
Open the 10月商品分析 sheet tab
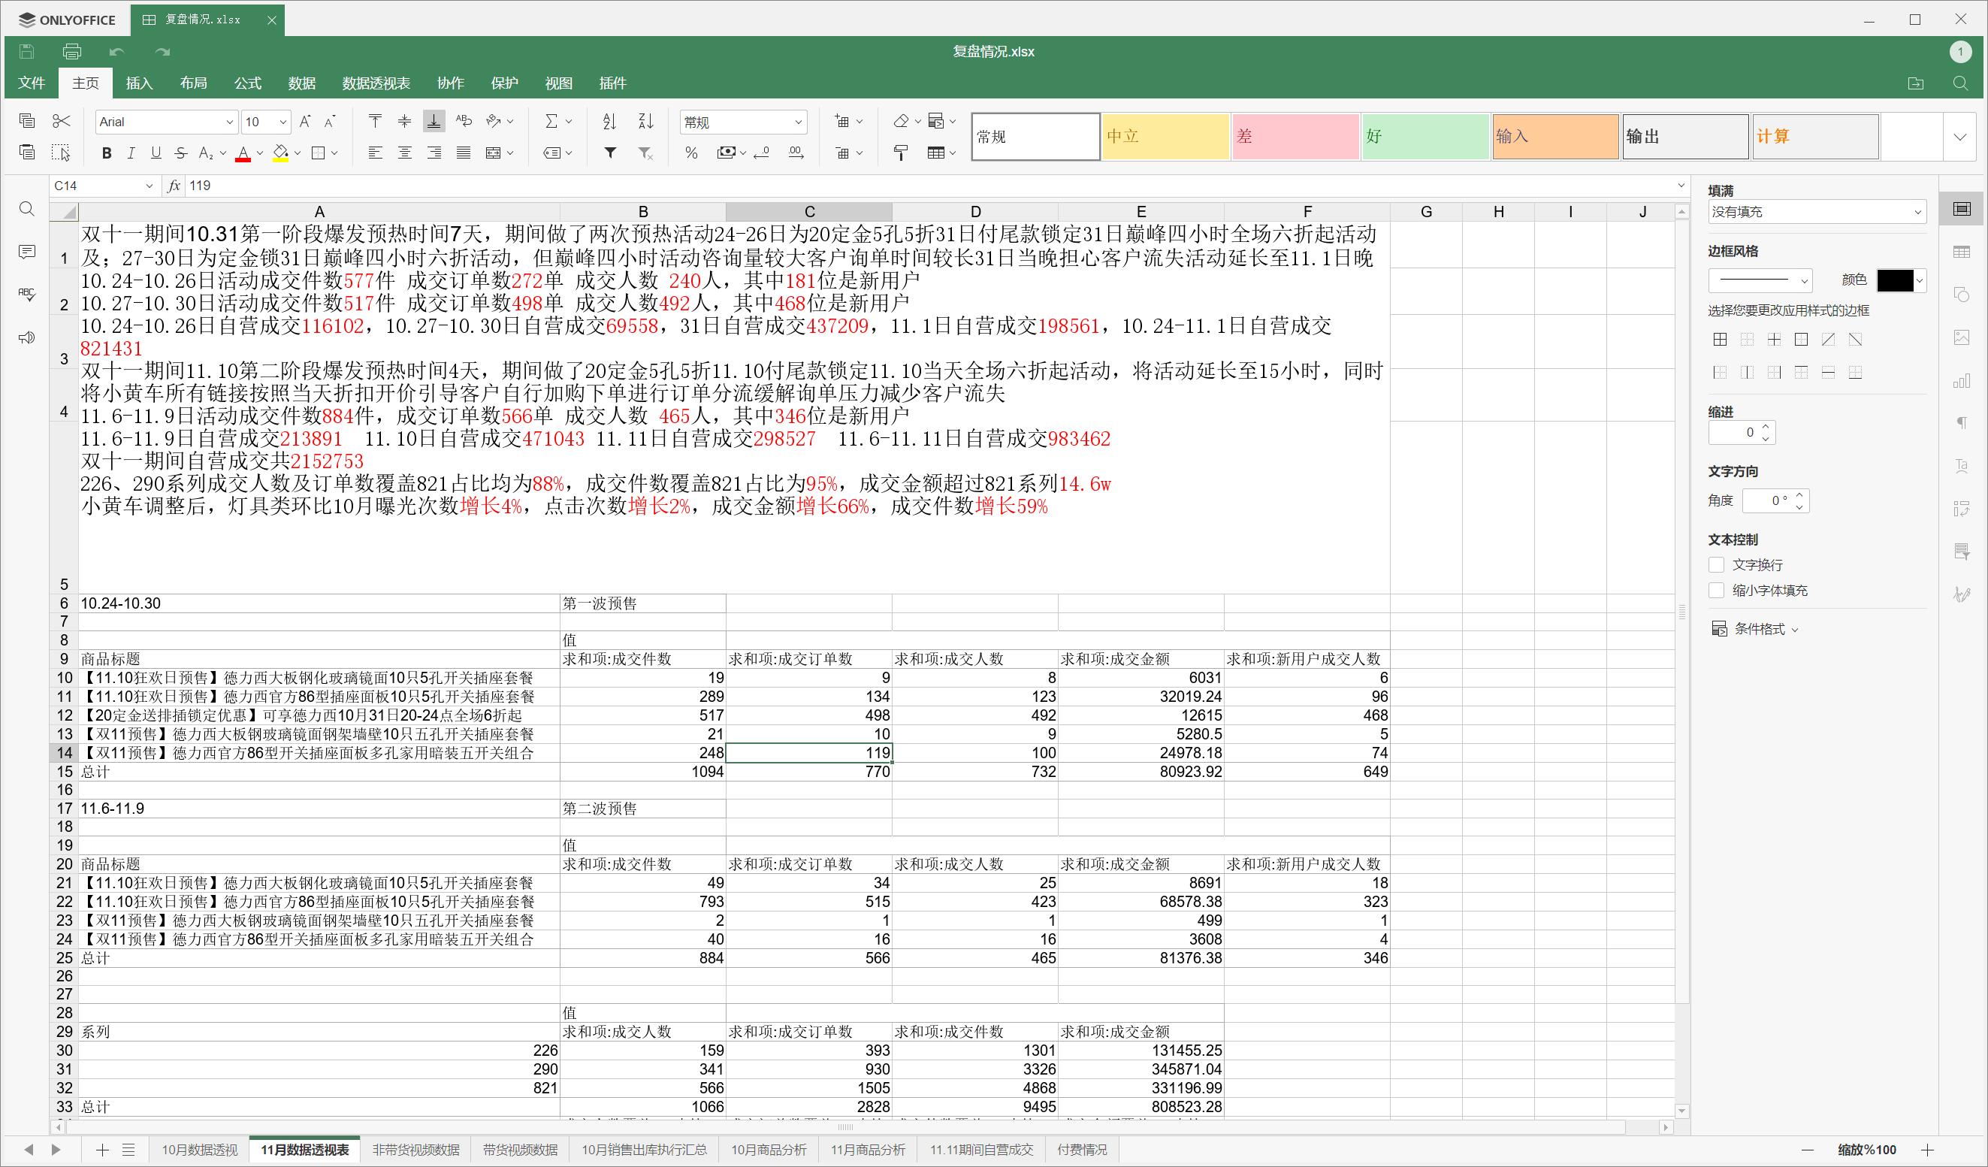pos(769,1150)
